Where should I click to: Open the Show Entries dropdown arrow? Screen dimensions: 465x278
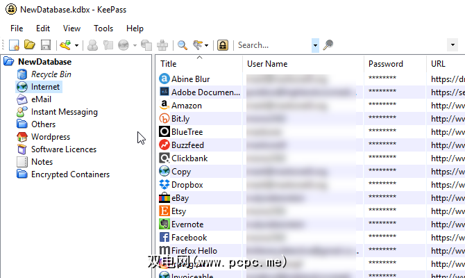click(206, 45)
